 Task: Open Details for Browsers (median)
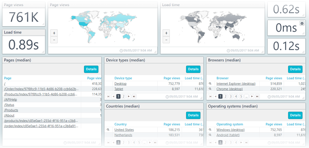click(x=295, y=69)
